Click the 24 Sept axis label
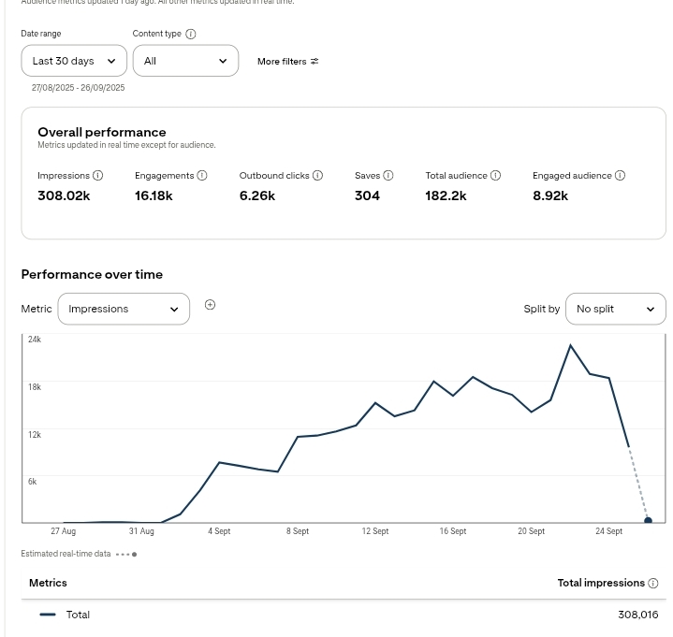Image resolution: width=673 pixels, height=637 pixels. click(608, 531)
